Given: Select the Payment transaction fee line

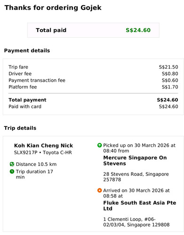Looking at the screenshot, I should (x=93, y=80).
